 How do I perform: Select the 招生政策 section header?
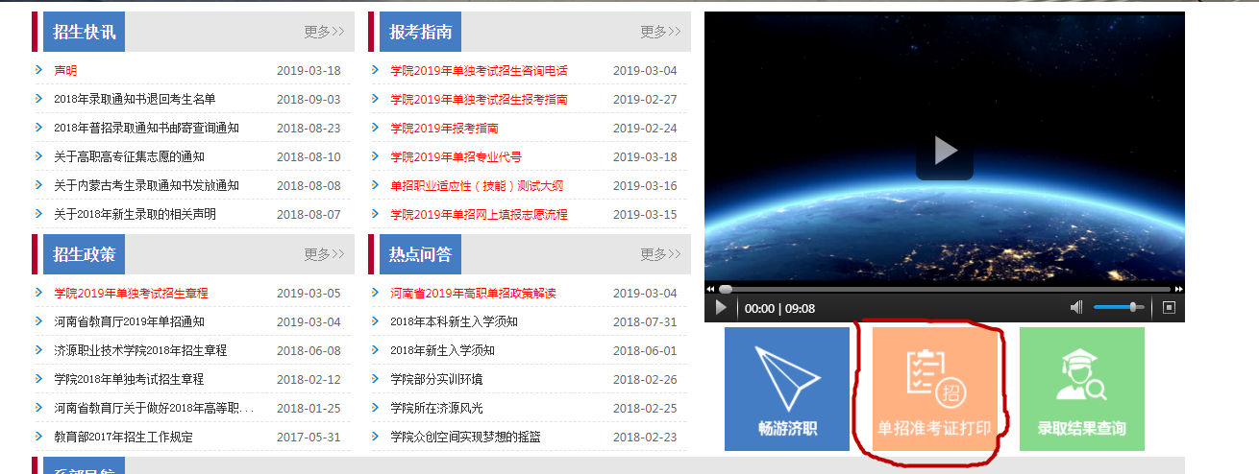click(x=85, y=254)
